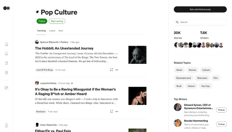The width and height of the screenshot is (232, 132).
Task: Save the Laquesha Bailey article to list
Action: (111, 111)
